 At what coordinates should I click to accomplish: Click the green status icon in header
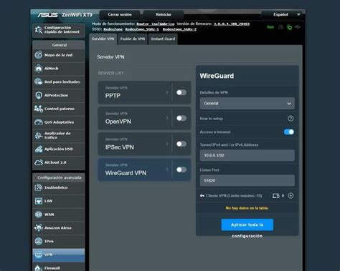coord(289,27)
